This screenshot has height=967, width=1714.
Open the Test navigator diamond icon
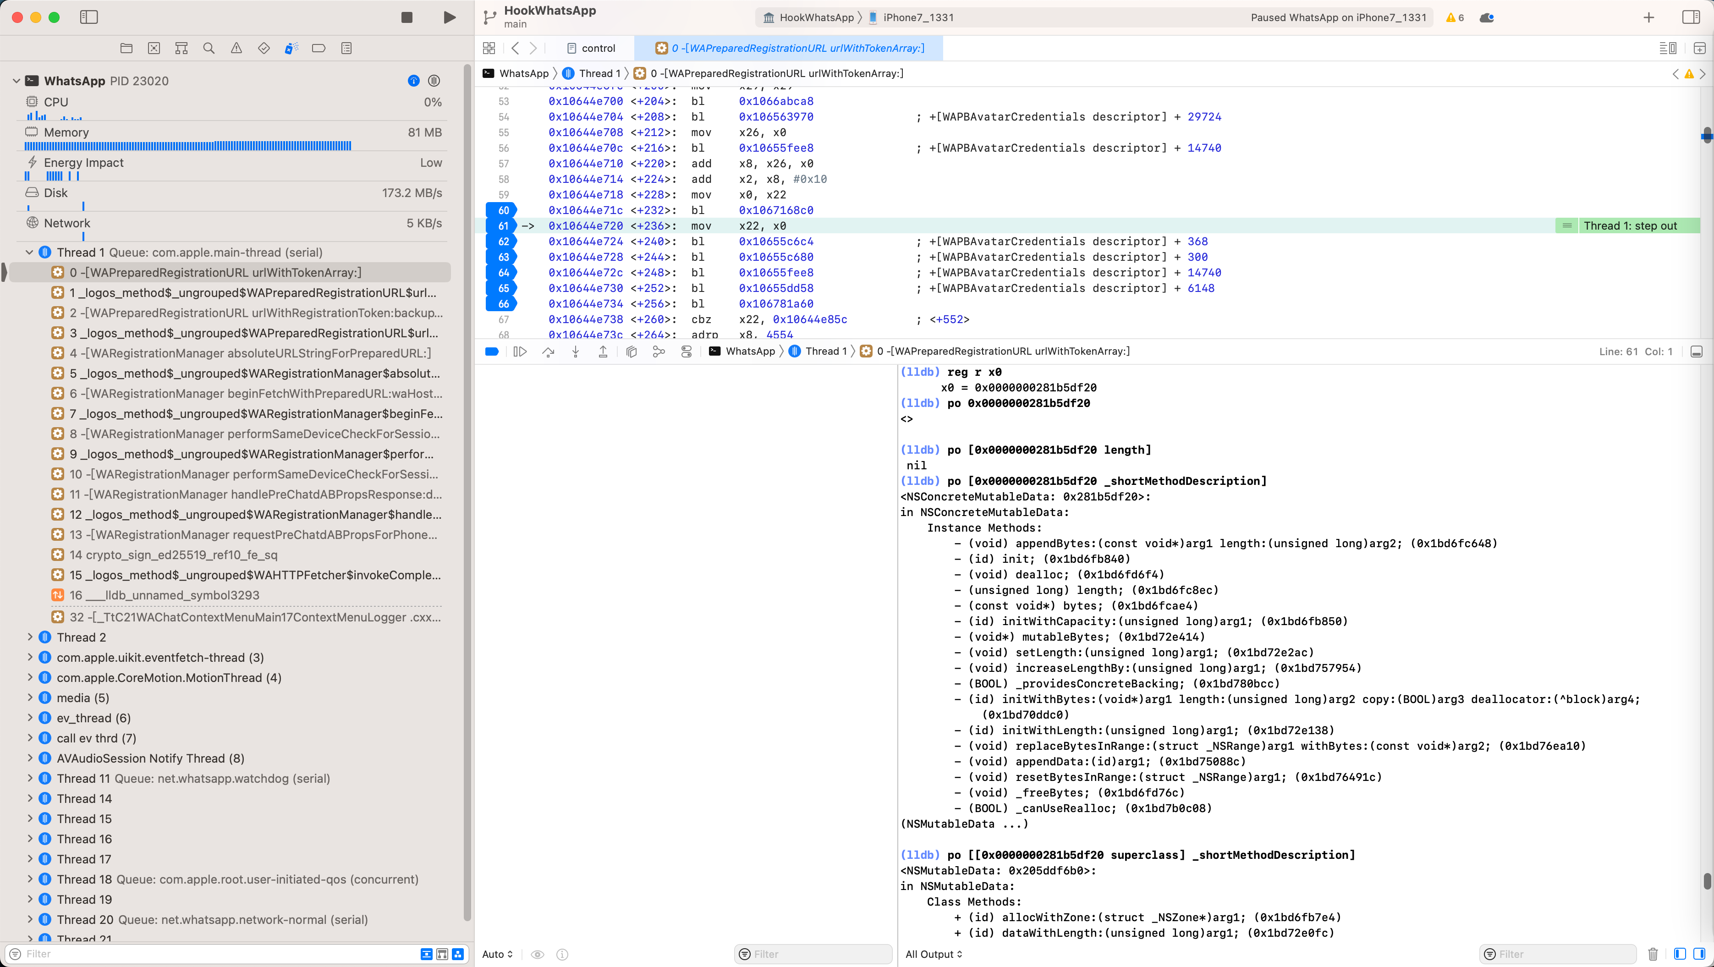pyautogui.click(x=264, y=48)
